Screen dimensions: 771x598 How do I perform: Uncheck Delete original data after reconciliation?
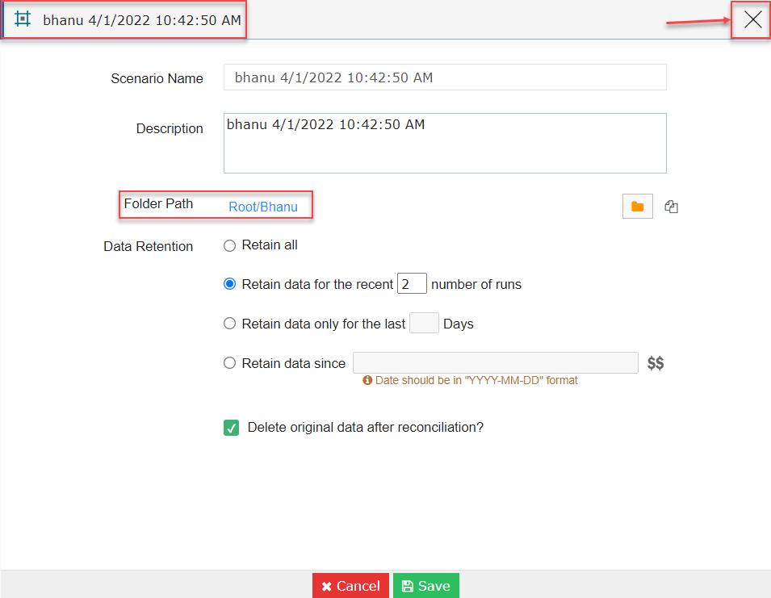231,428
